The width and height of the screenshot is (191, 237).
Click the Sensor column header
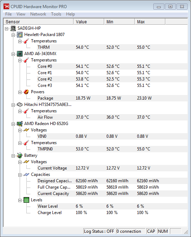point(38,22)
